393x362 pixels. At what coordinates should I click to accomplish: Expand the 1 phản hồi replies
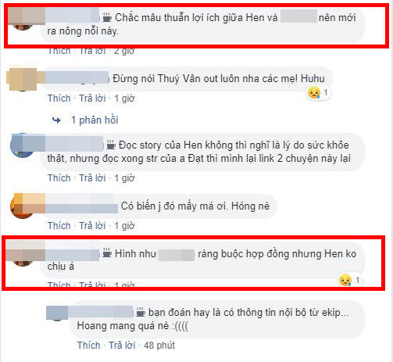pyautogui.click(x=95, y=120)
